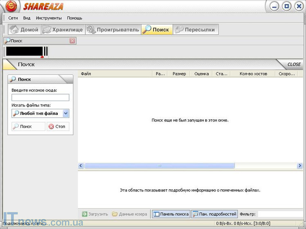This screenshot has width=306, height=229.
Task: Open the Сети menu
Action: [13, 18]
